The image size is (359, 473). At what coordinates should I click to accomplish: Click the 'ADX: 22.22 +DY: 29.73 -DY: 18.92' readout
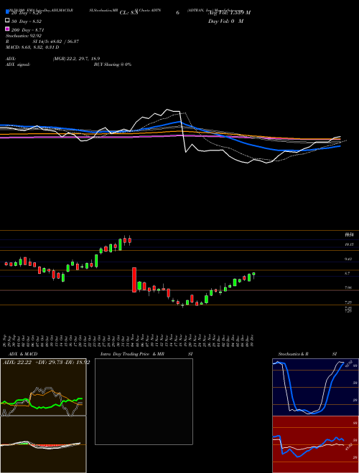click(x=46, y=363)
